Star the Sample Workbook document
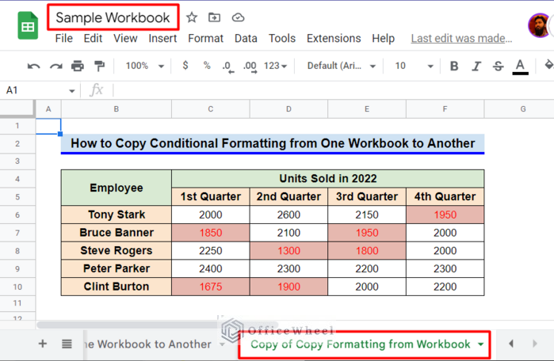 point(192,17)
